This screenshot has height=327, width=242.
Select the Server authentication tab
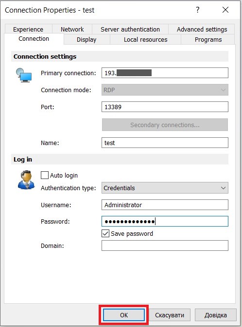point(130,30)
